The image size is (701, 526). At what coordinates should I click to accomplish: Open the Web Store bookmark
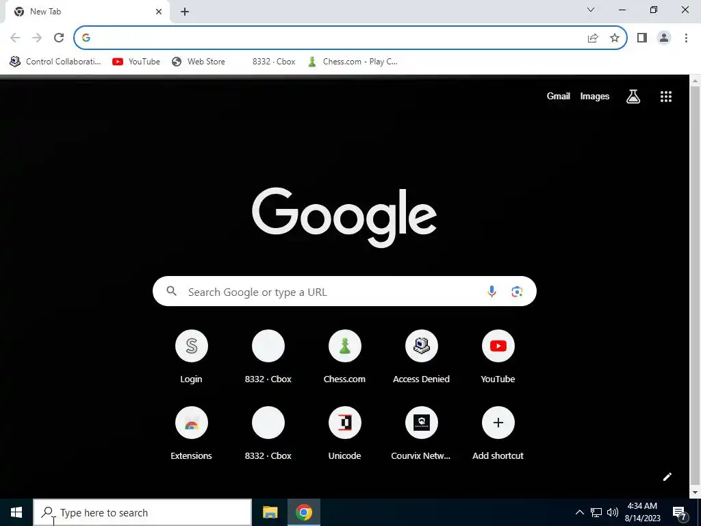[x=199, y=62]
